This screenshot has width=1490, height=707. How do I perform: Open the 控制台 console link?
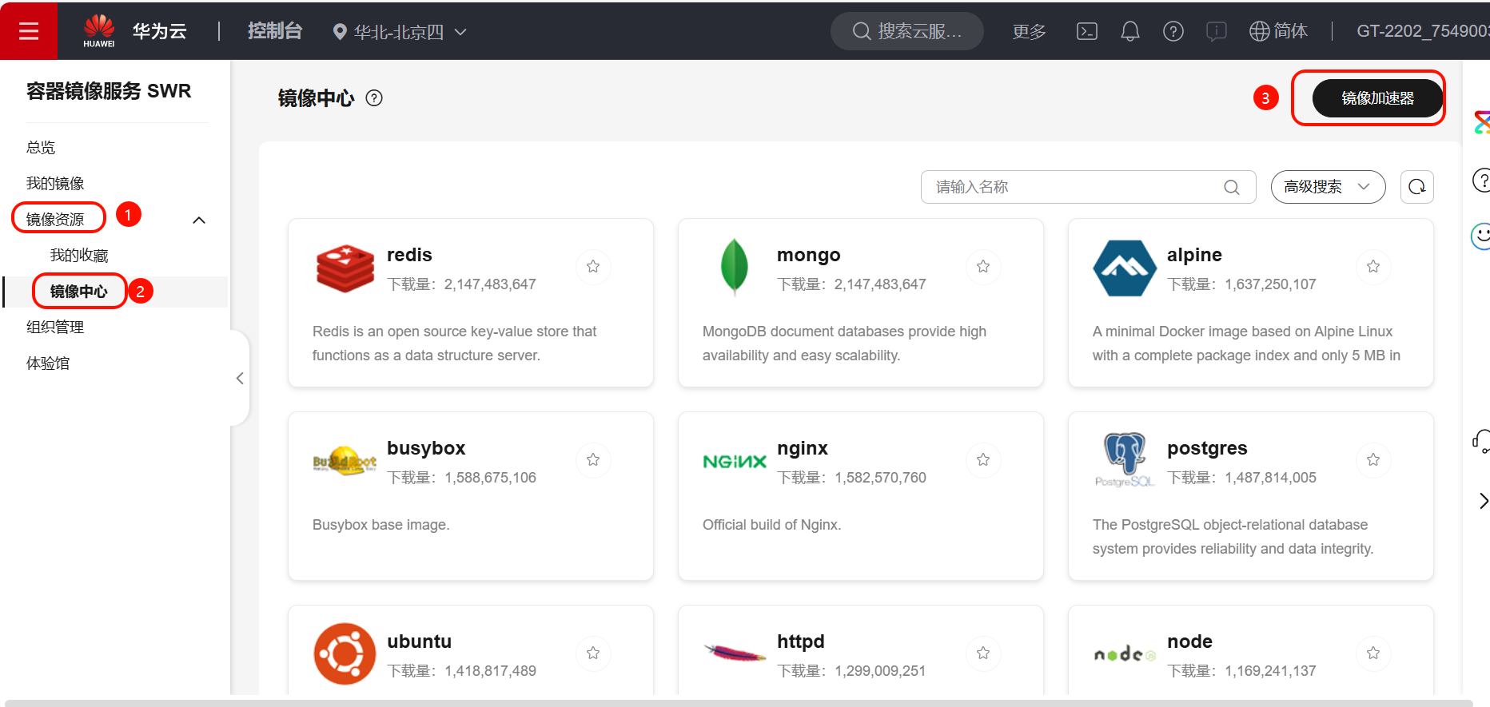(275, 31)
